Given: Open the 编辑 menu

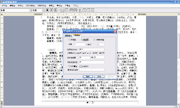Looking at the screenshot, I should coord(12,6).
